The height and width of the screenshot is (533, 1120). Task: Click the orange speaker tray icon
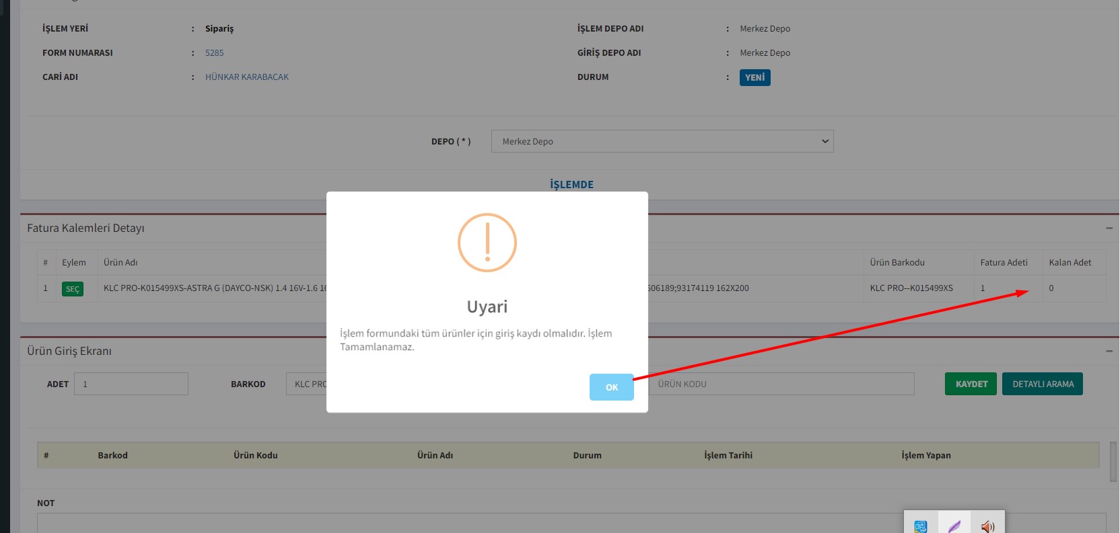(x=987, y=526)
